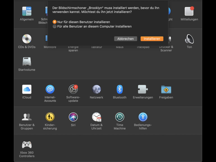Click the orange Installieren button
216x162 pixels.
152,39
